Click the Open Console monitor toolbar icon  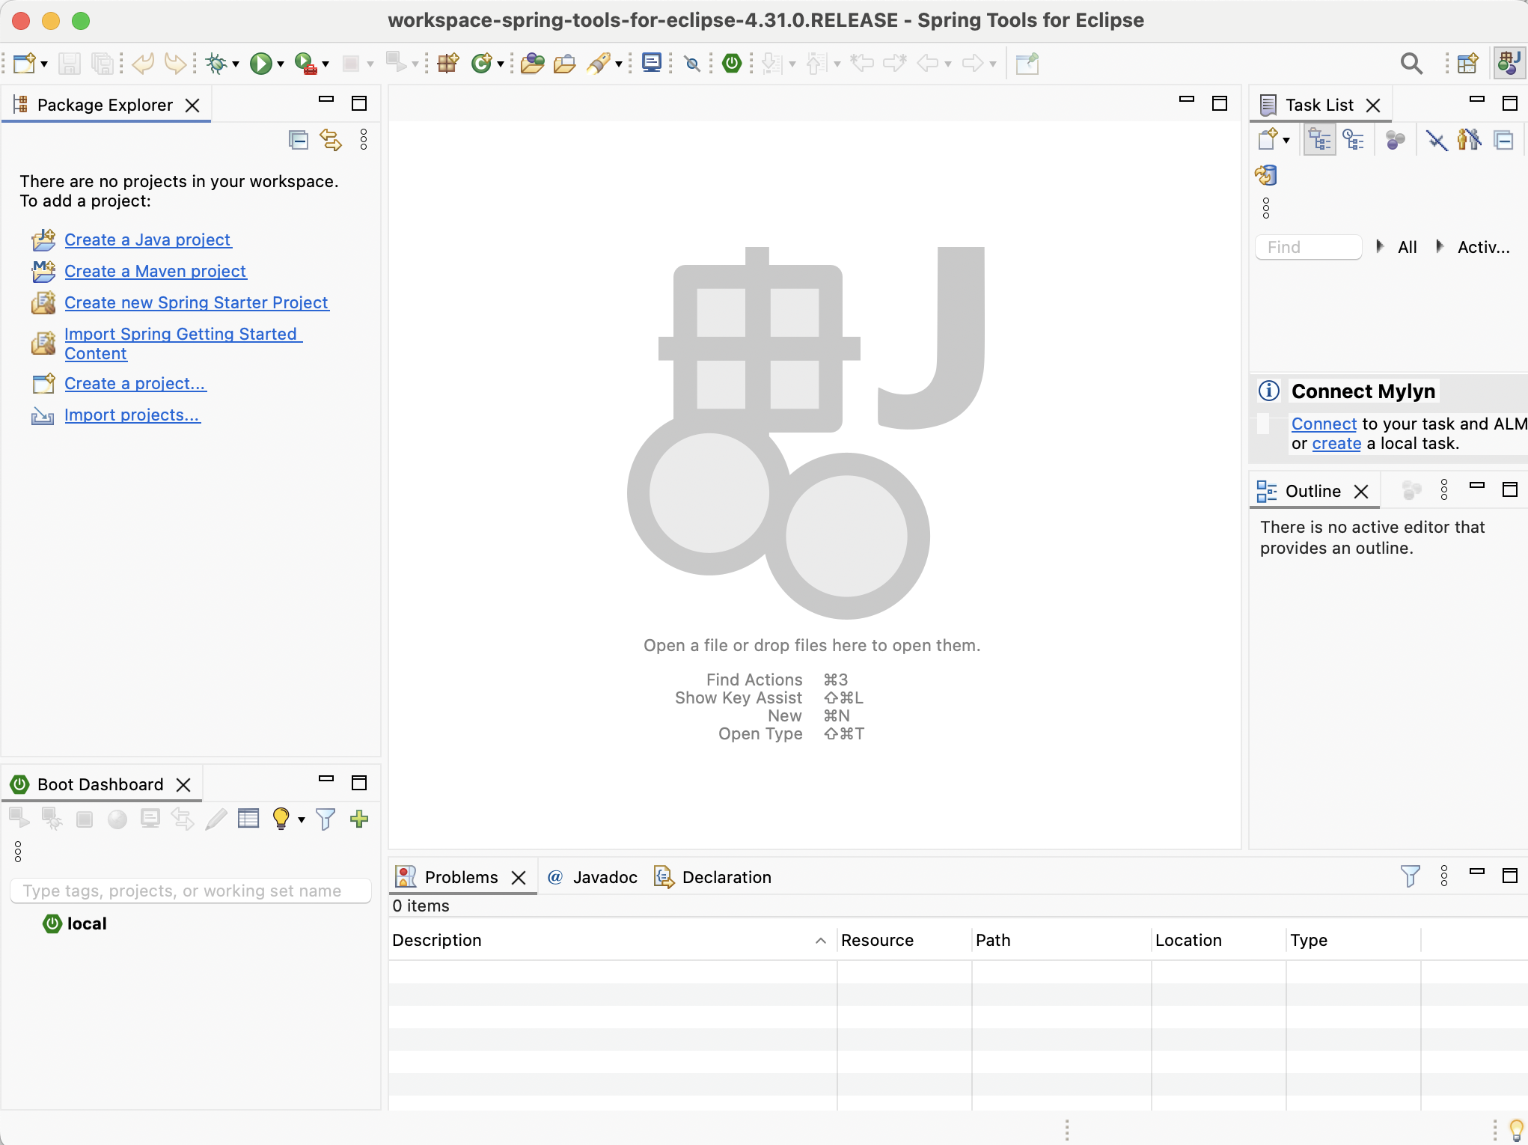(x=652, y=64)
